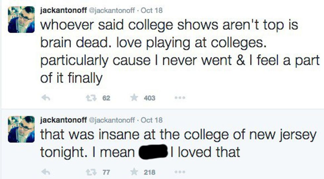View the 403 favorites count
This screenshot has height=179, width=324.
(x=149, y=98)
